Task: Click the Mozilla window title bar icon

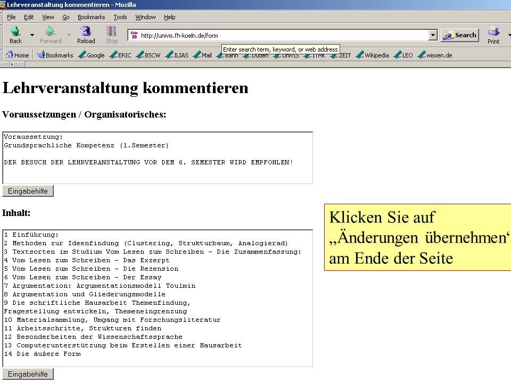Action: 3,5
